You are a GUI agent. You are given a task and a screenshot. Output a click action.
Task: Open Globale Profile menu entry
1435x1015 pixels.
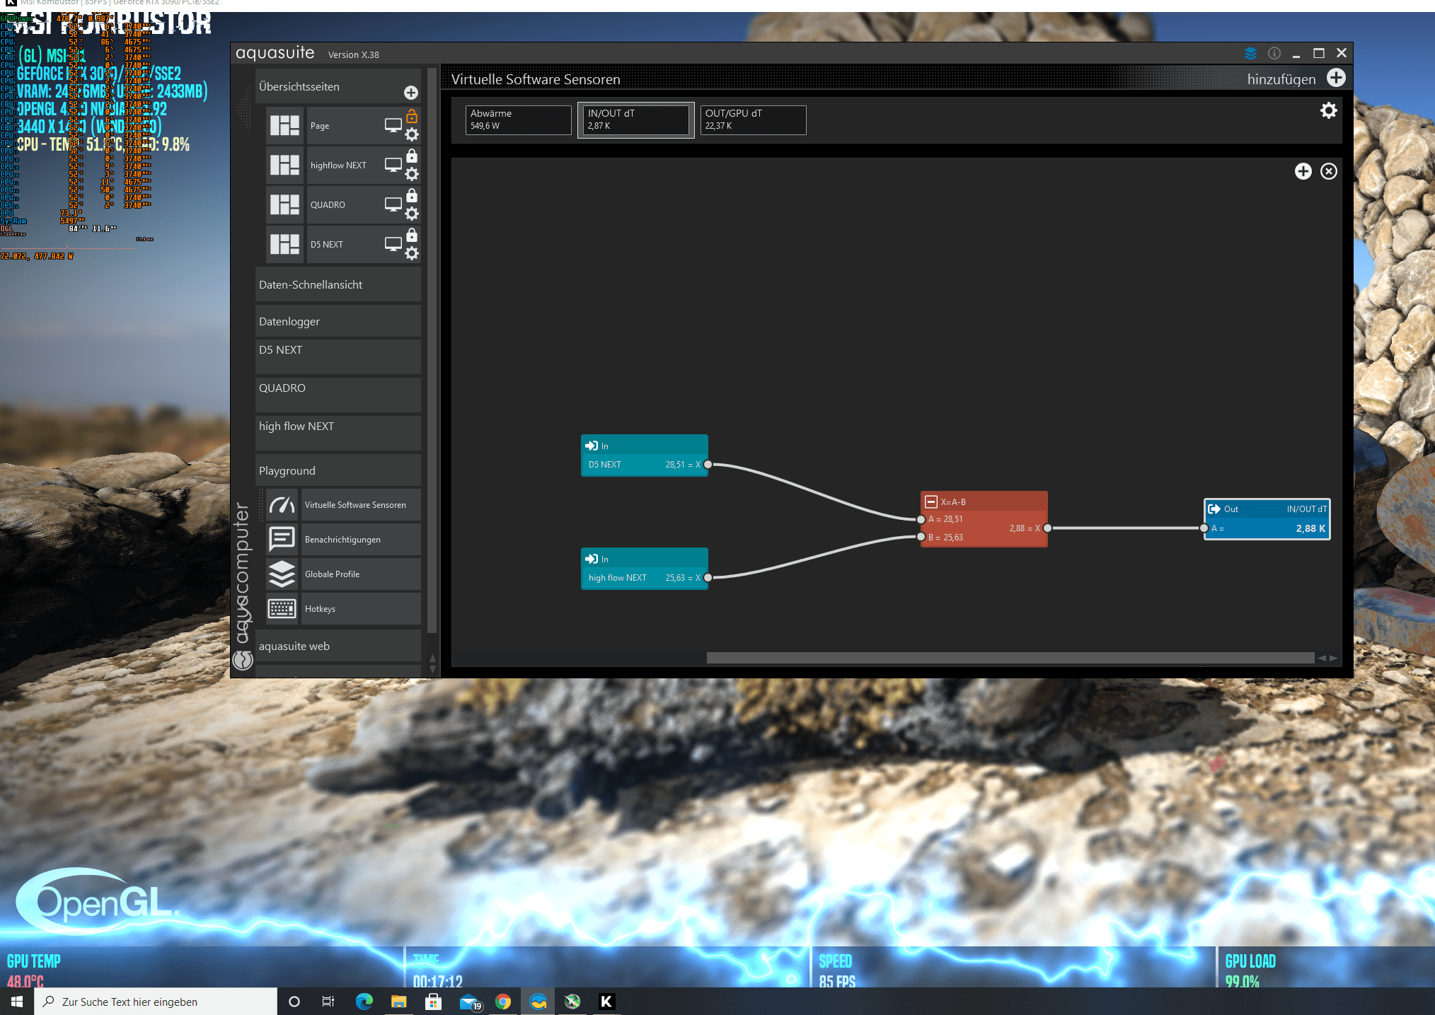click(361, 574)
